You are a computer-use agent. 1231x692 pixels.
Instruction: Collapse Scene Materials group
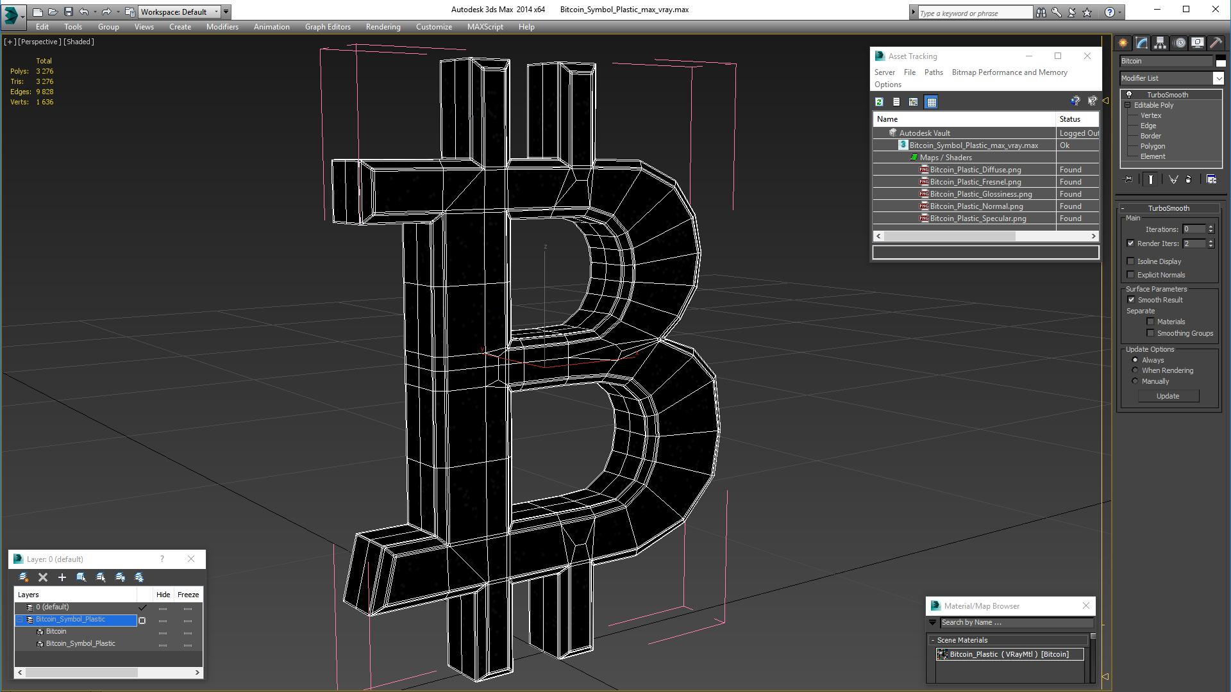pos(933,640)
